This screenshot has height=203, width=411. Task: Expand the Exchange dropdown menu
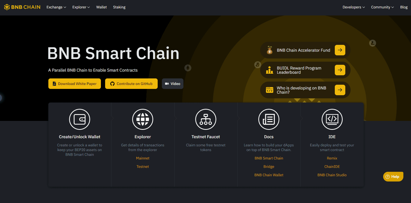pos(56,7)
